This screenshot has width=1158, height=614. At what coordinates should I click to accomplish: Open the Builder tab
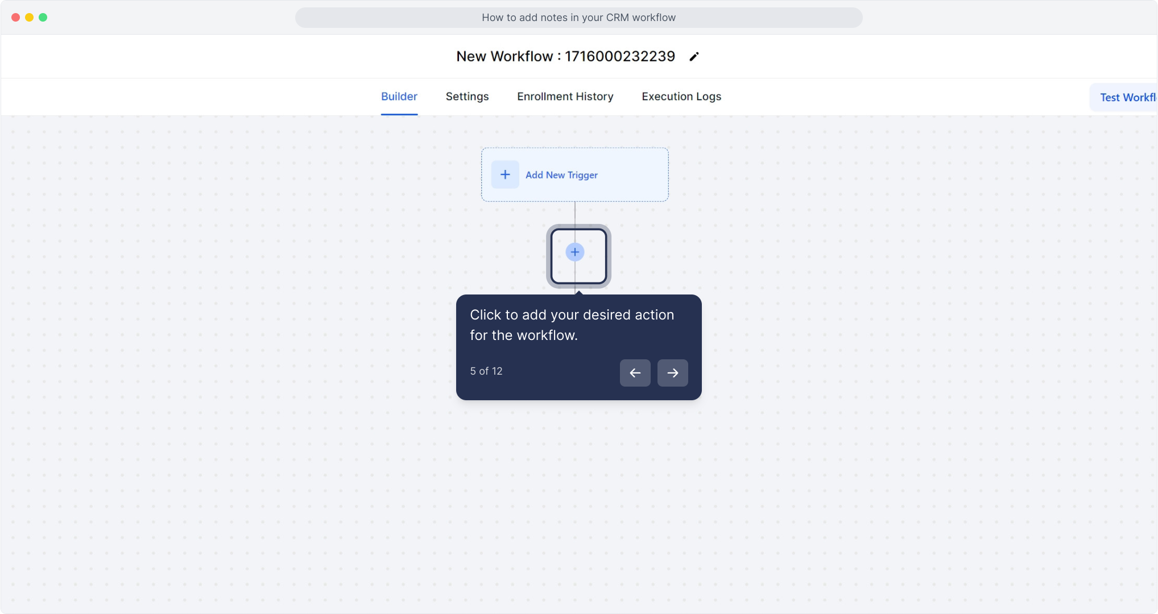(x=399, y=97)
